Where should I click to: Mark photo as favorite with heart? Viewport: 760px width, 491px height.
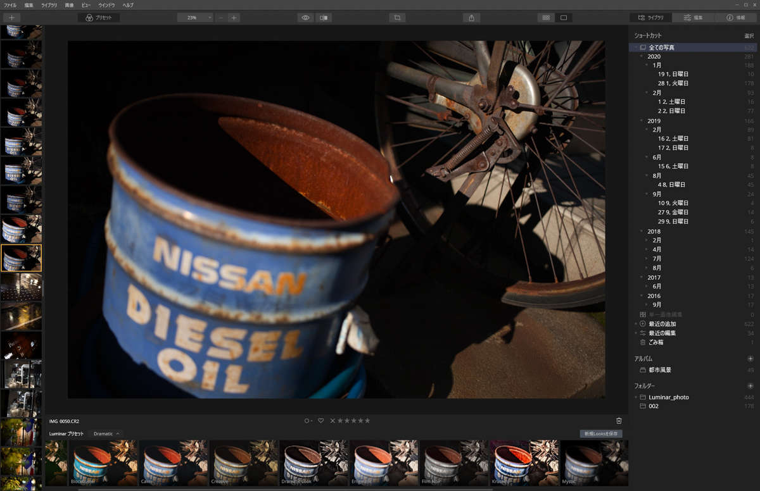tap(320, 421)
